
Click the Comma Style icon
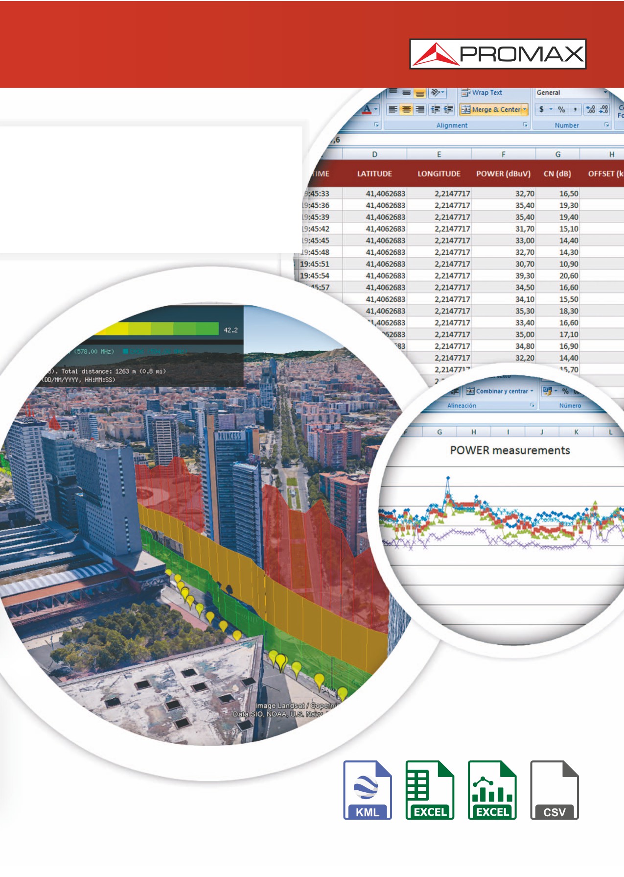575,109
